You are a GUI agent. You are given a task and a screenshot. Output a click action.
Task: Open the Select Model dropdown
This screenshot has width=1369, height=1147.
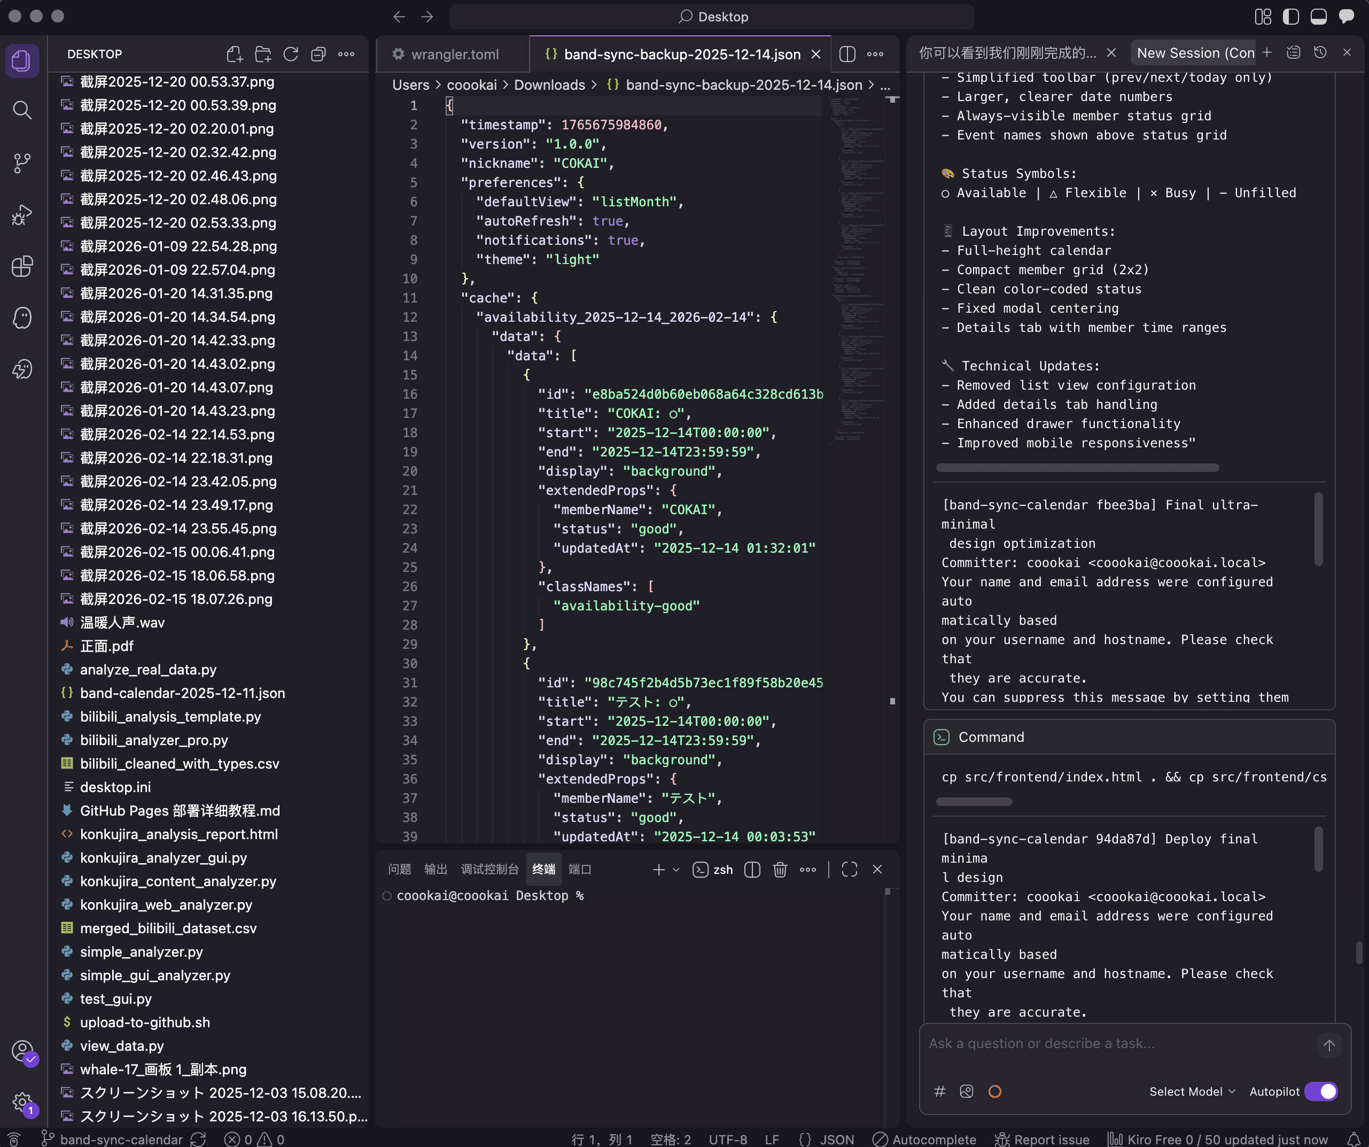(x=1192, y=1091)
